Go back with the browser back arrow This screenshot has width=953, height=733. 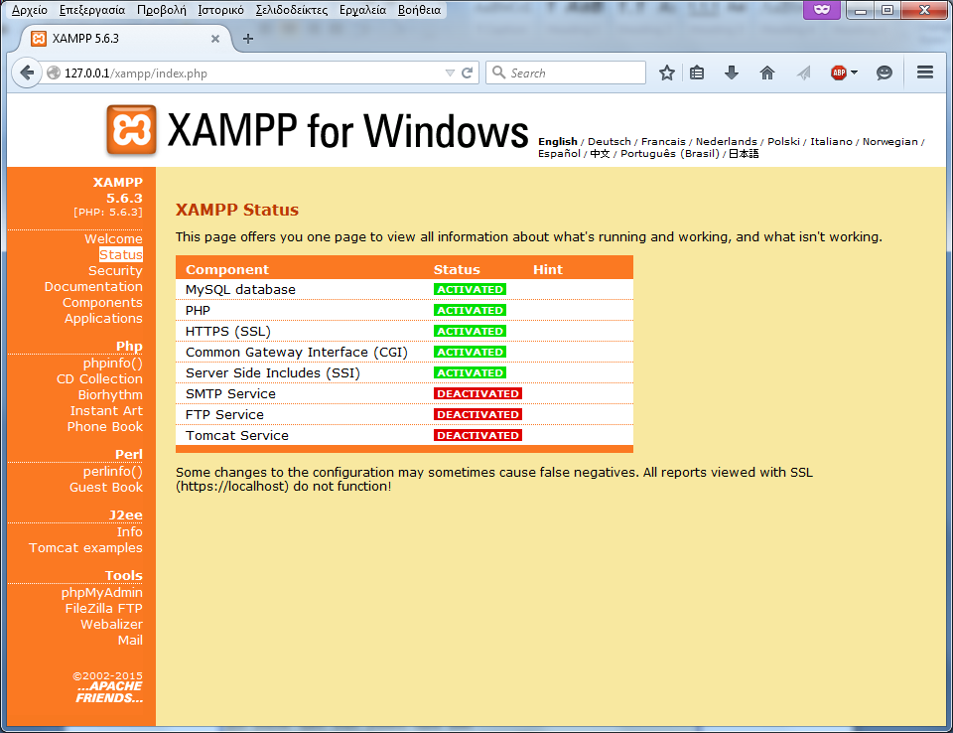tap(27, 73)
